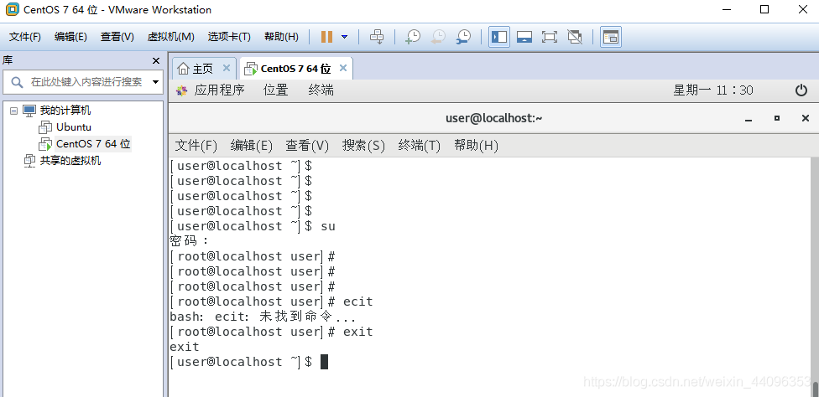Toggle the library sidebar view icon
Image resolution: width=819 pixels, height=397 pixels.
tap(499, 37)
